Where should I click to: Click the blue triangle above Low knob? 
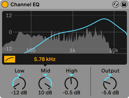(x=19, y=75)
